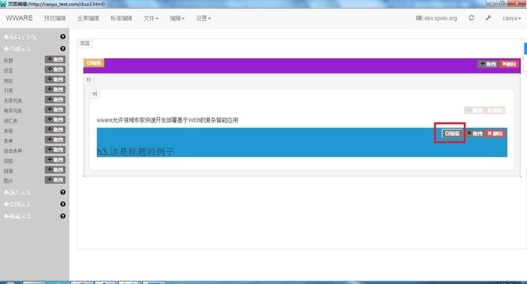This screenshot has height=284, width=527.
Task: Click help icon beside 常用元素 section
Action: pos(63,204)
